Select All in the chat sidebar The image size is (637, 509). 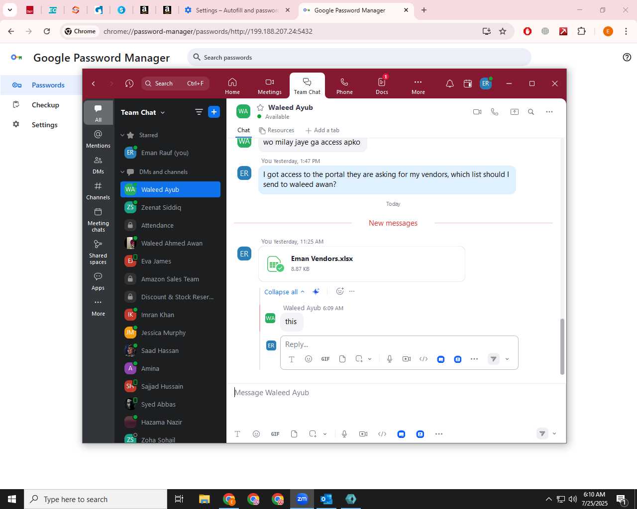pos(98,113)
